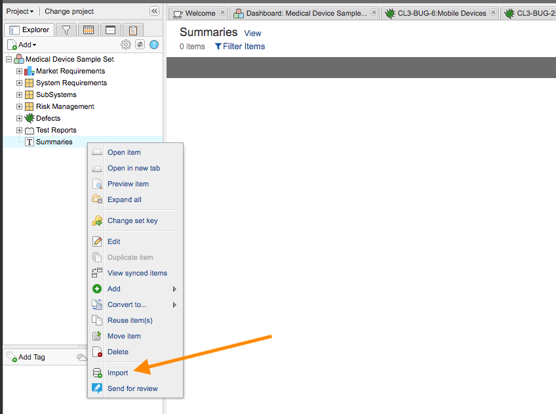Expand the Test Reports node
Viewport: 556px width, 414px height.
(19, 130)
